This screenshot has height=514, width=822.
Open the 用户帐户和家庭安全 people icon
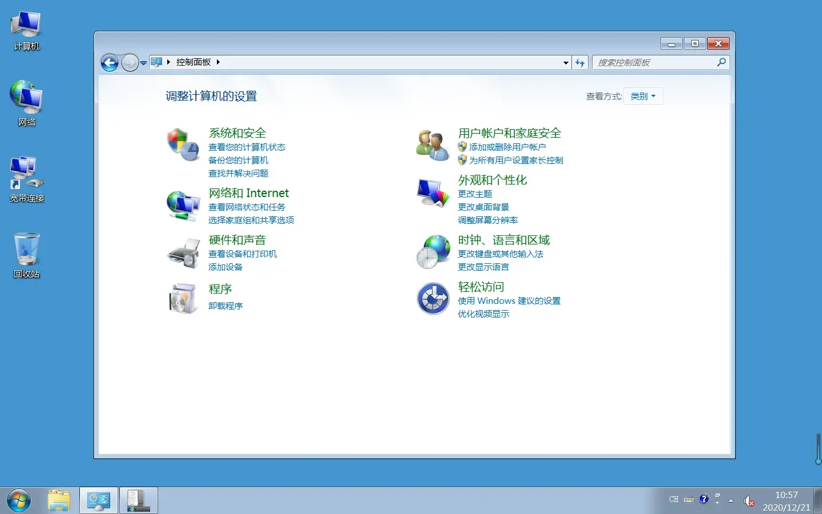(x=433, y=144)
